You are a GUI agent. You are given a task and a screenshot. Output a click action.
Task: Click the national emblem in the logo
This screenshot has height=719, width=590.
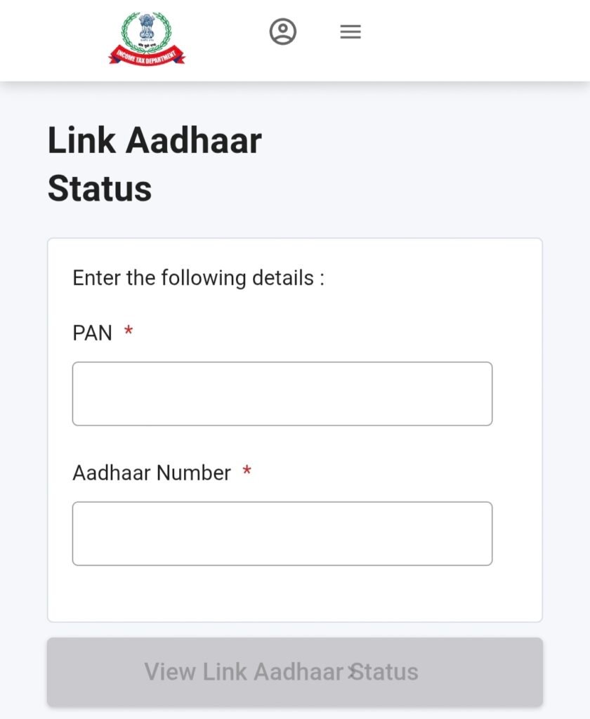[146, 28]
